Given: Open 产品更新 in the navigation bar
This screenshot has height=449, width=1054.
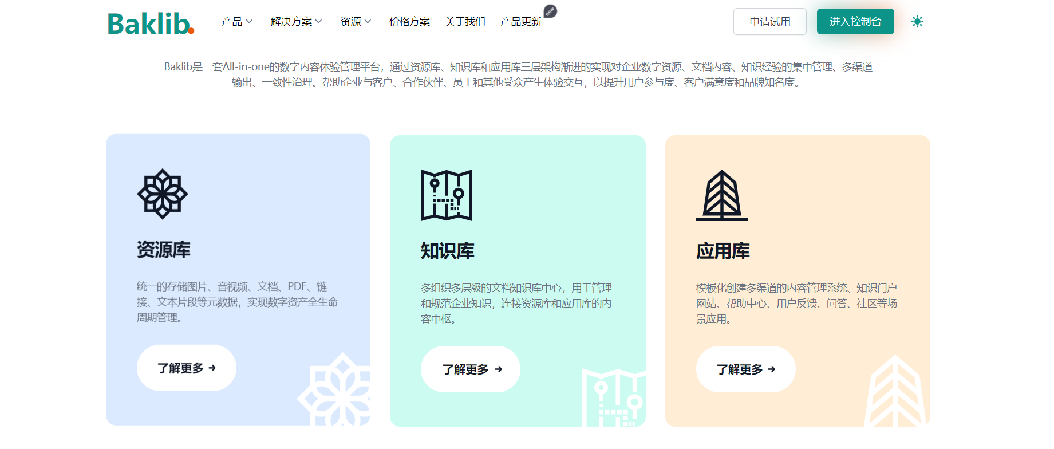Looking at the screenshot, I should coord(520,22).
